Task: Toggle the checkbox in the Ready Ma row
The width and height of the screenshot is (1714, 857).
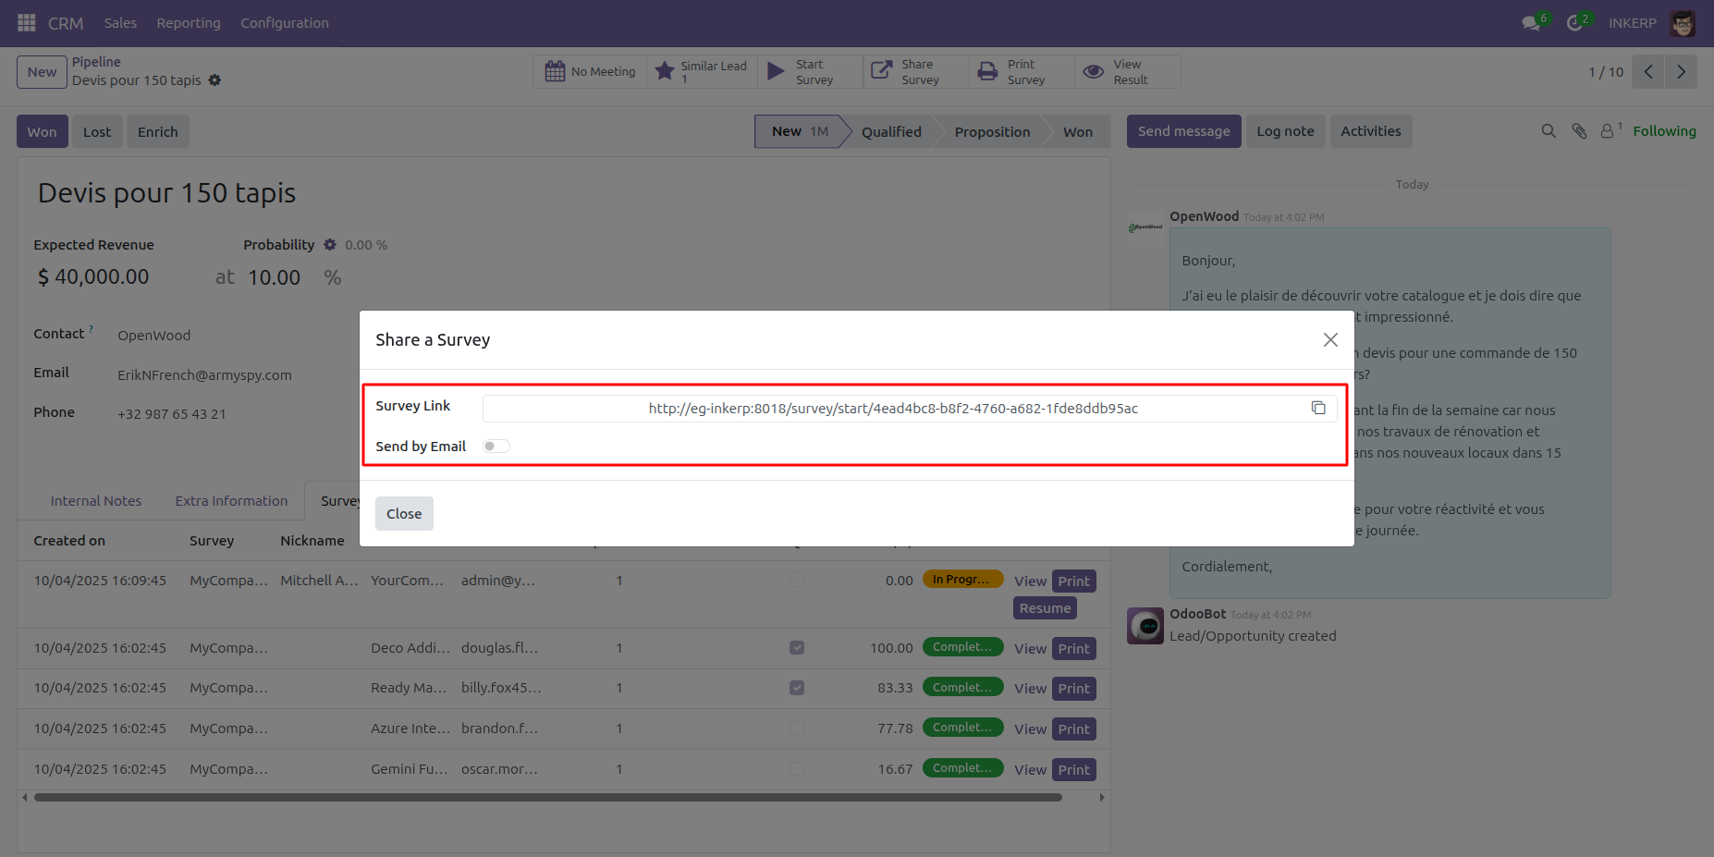Action: [797, 688]
